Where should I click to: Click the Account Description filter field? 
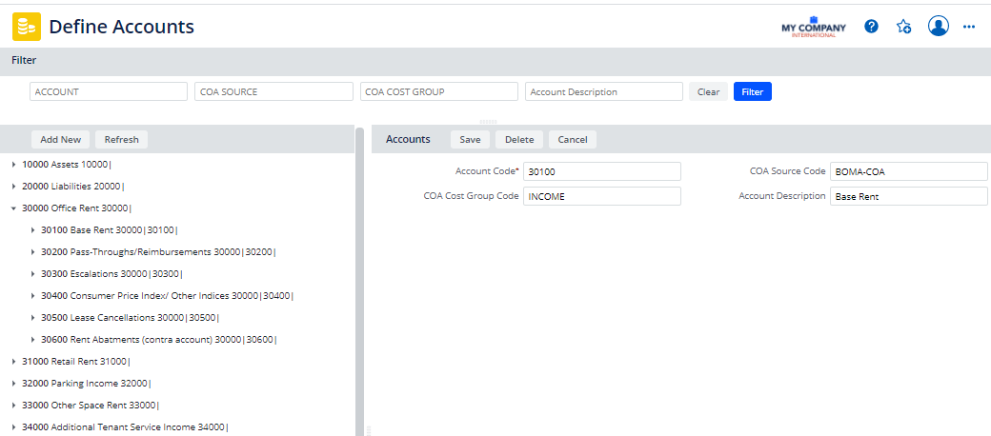click(604, 92)
